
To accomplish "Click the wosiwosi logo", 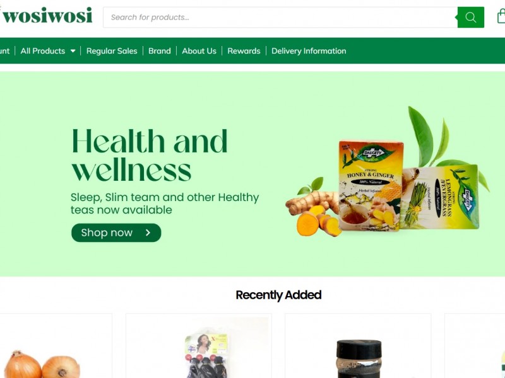I will (47, 16).
